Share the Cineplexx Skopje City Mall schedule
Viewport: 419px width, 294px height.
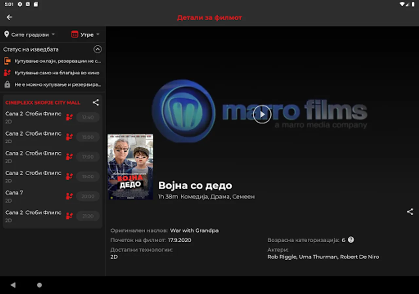coord(96,103)
